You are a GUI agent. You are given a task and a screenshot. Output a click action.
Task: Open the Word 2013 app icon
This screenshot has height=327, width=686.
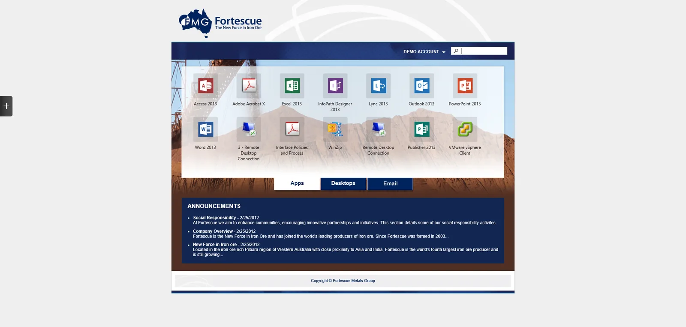coord(205,129)
